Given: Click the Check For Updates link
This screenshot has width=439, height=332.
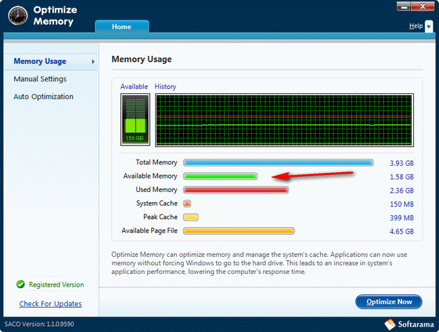Looking at the screenshot, I should [51, 304].
